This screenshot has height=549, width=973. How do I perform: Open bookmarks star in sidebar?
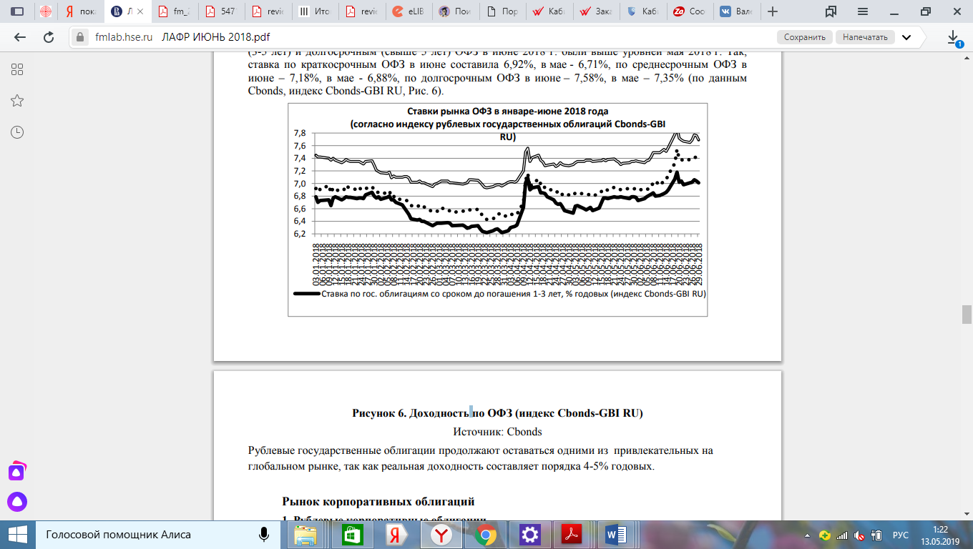pos(17,101)
